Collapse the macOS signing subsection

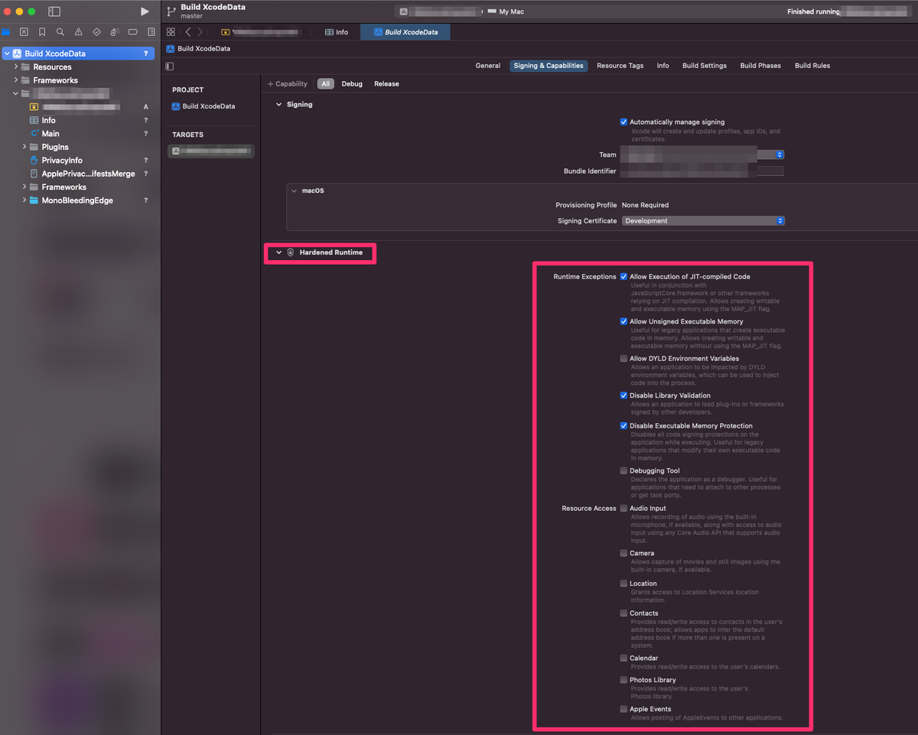295,190
